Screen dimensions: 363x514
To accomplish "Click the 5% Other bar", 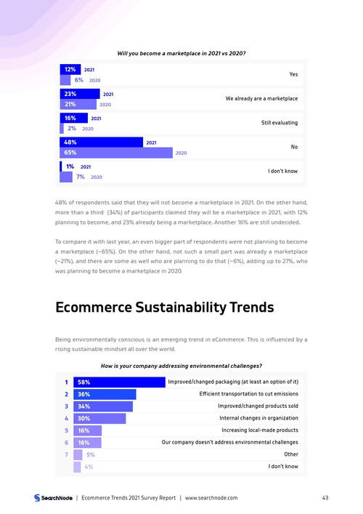I will click(78, 454).
